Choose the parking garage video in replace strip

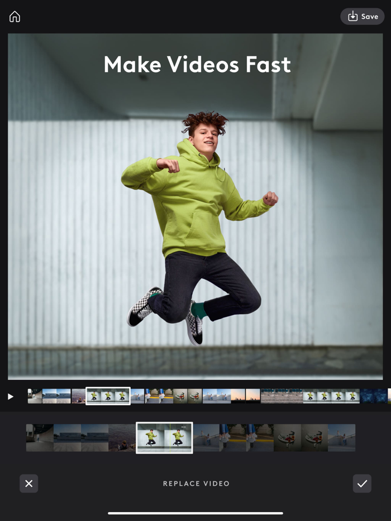40,437
